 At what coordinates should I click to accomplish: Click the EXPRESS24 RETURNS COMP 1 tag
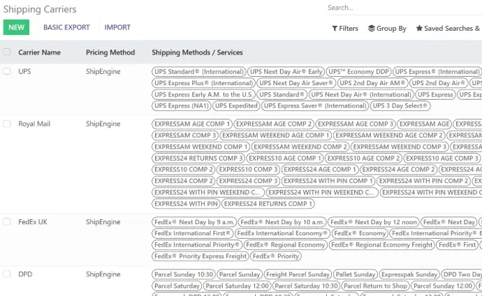tap(268, 204)
